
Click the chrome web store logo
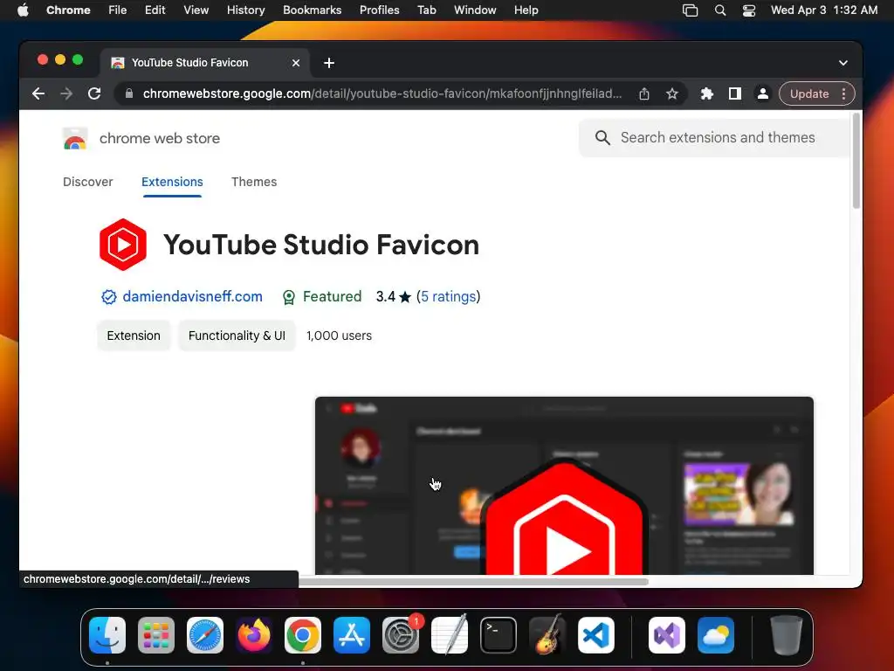(75, 139)
